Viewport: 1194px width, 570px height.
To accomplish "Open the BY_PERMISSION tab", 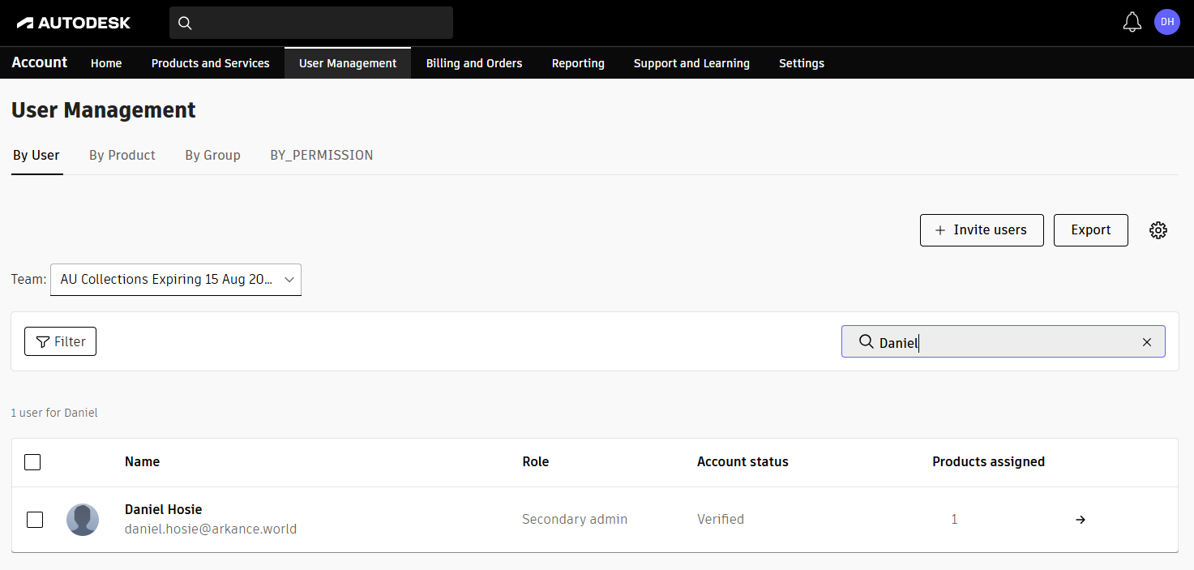I will click(x=321, y=155).
